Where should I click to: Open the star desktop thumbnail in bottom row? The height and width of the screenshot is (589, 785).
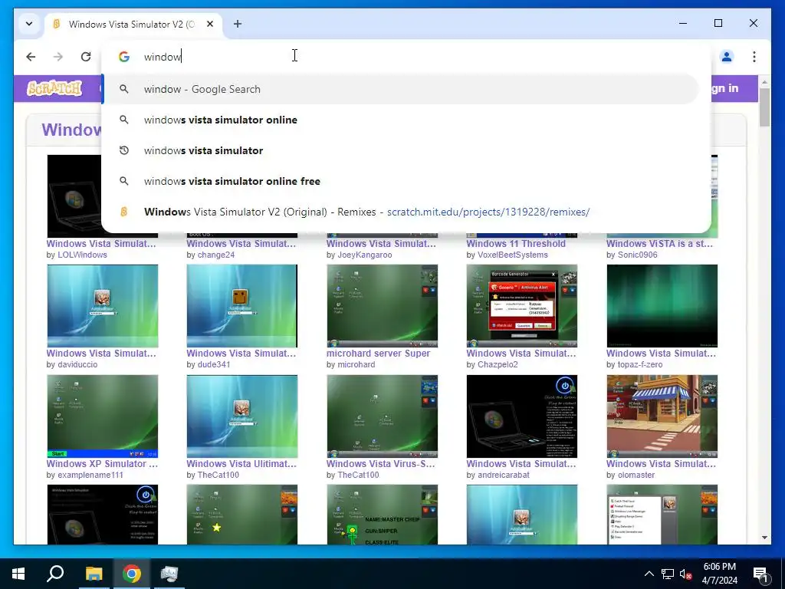coord(241,515)
